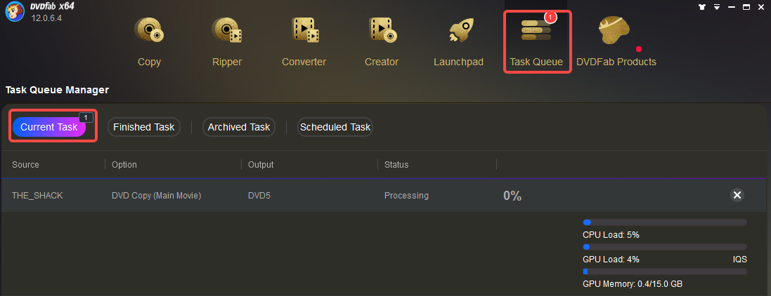This screenshot has height=296, width=771.
Task: Click the GPU Memory usage bar
Action: (664, 271)
